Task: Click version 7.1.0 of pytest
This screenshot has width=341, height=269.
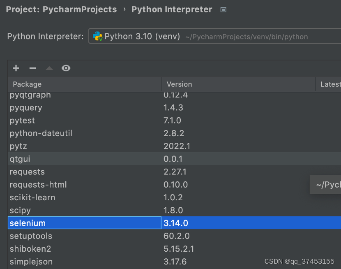Action: click(x=172, y=121)
